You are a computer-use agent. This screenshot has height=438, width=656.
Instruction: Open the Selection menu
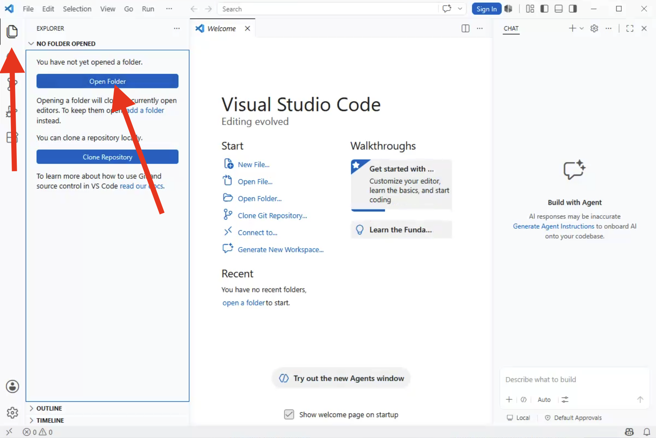point(77,9)
